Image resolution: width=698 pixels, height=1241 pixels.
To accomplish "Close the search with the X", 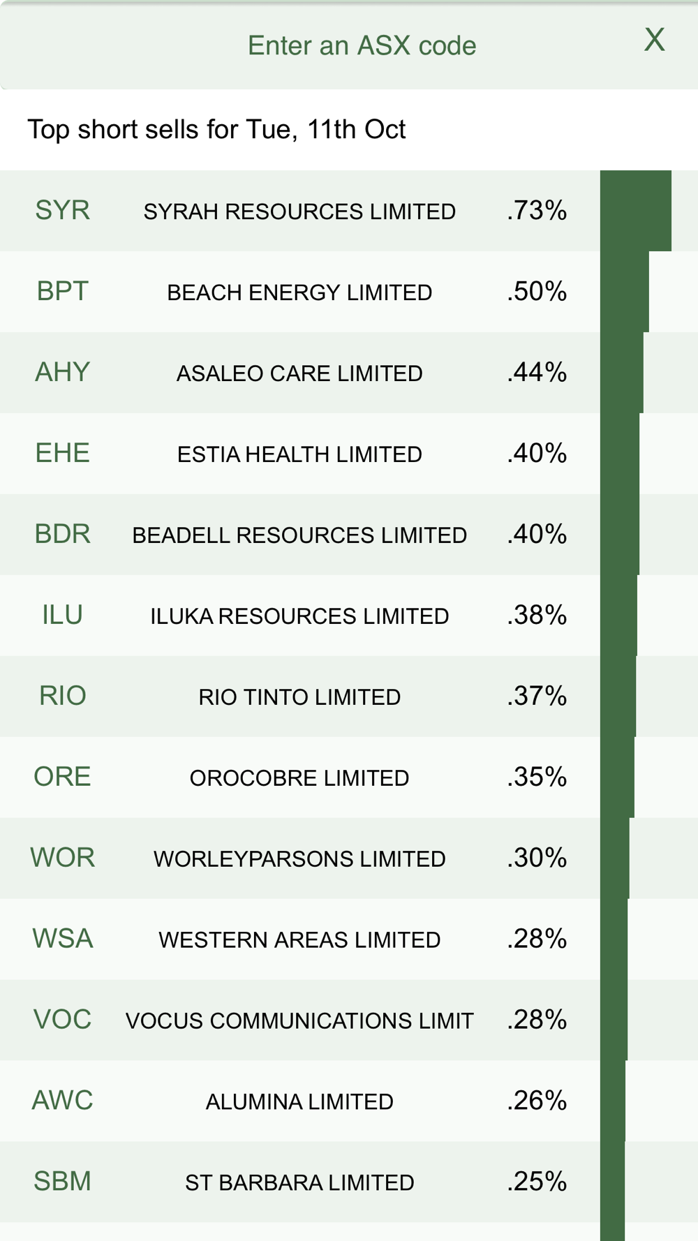I will (654, 40).
